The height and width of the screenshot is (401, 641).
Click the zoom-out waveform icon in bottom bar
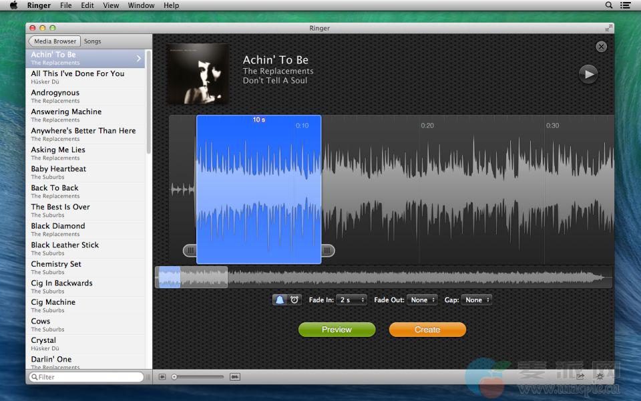pyautogui.click(x=162, y=377)
